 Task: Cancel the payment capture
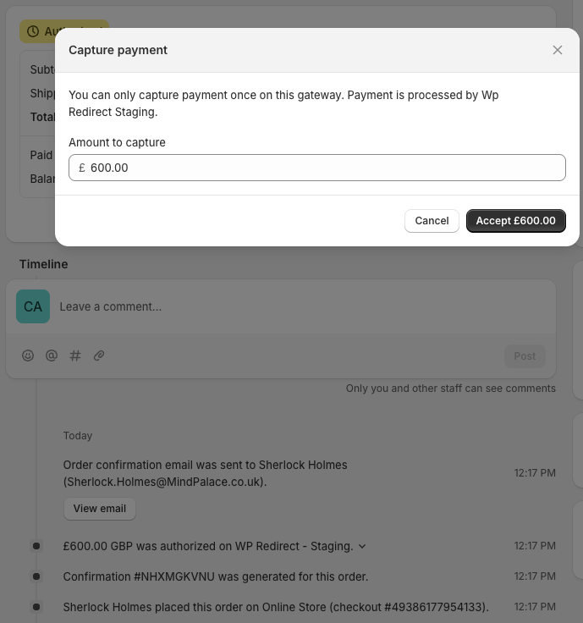432,221
